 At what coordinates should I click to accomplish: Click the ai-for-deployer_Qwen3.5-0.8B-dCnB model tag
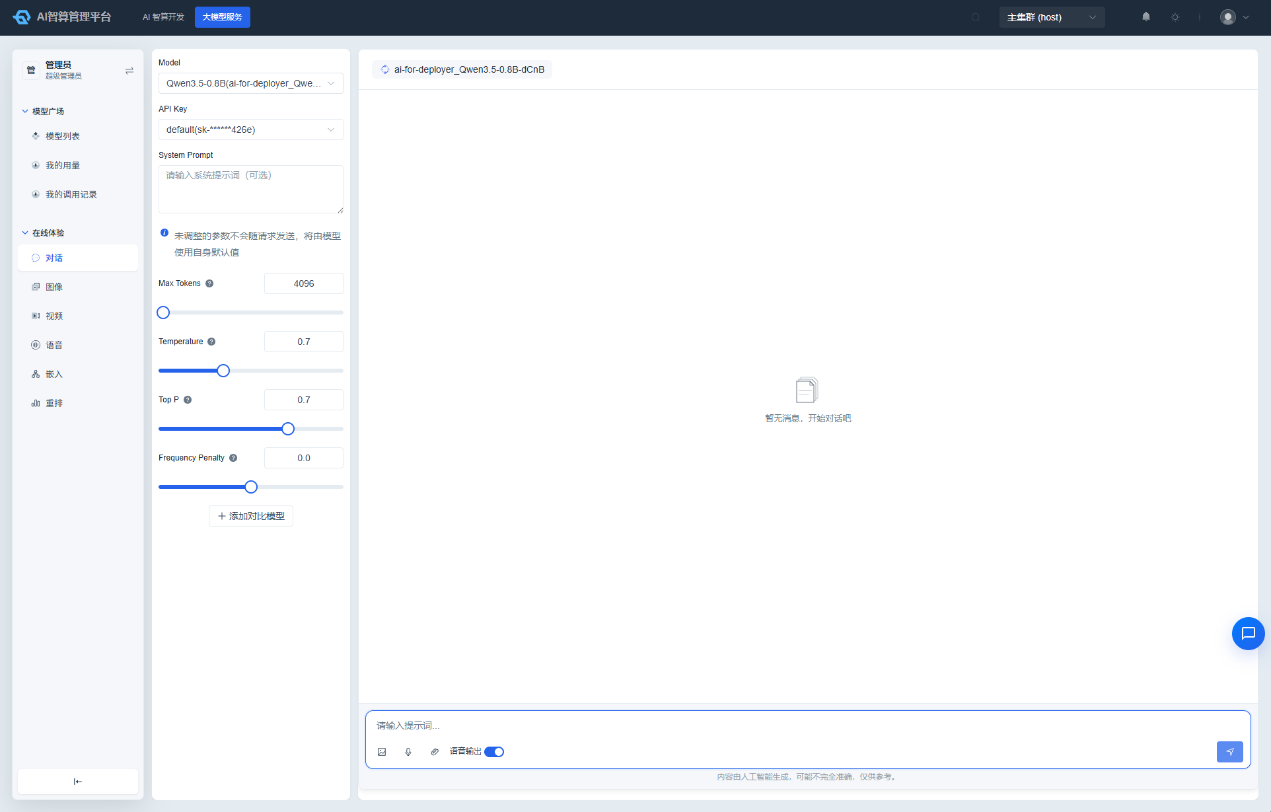(x=462, y=69)
